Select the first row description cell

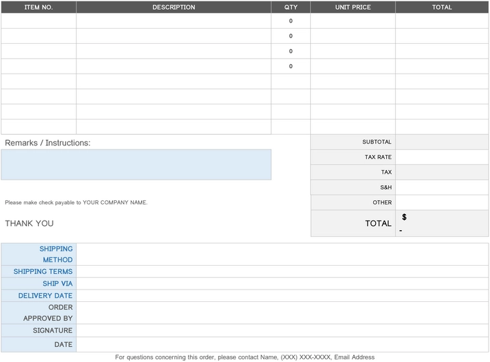pos(174,21)
